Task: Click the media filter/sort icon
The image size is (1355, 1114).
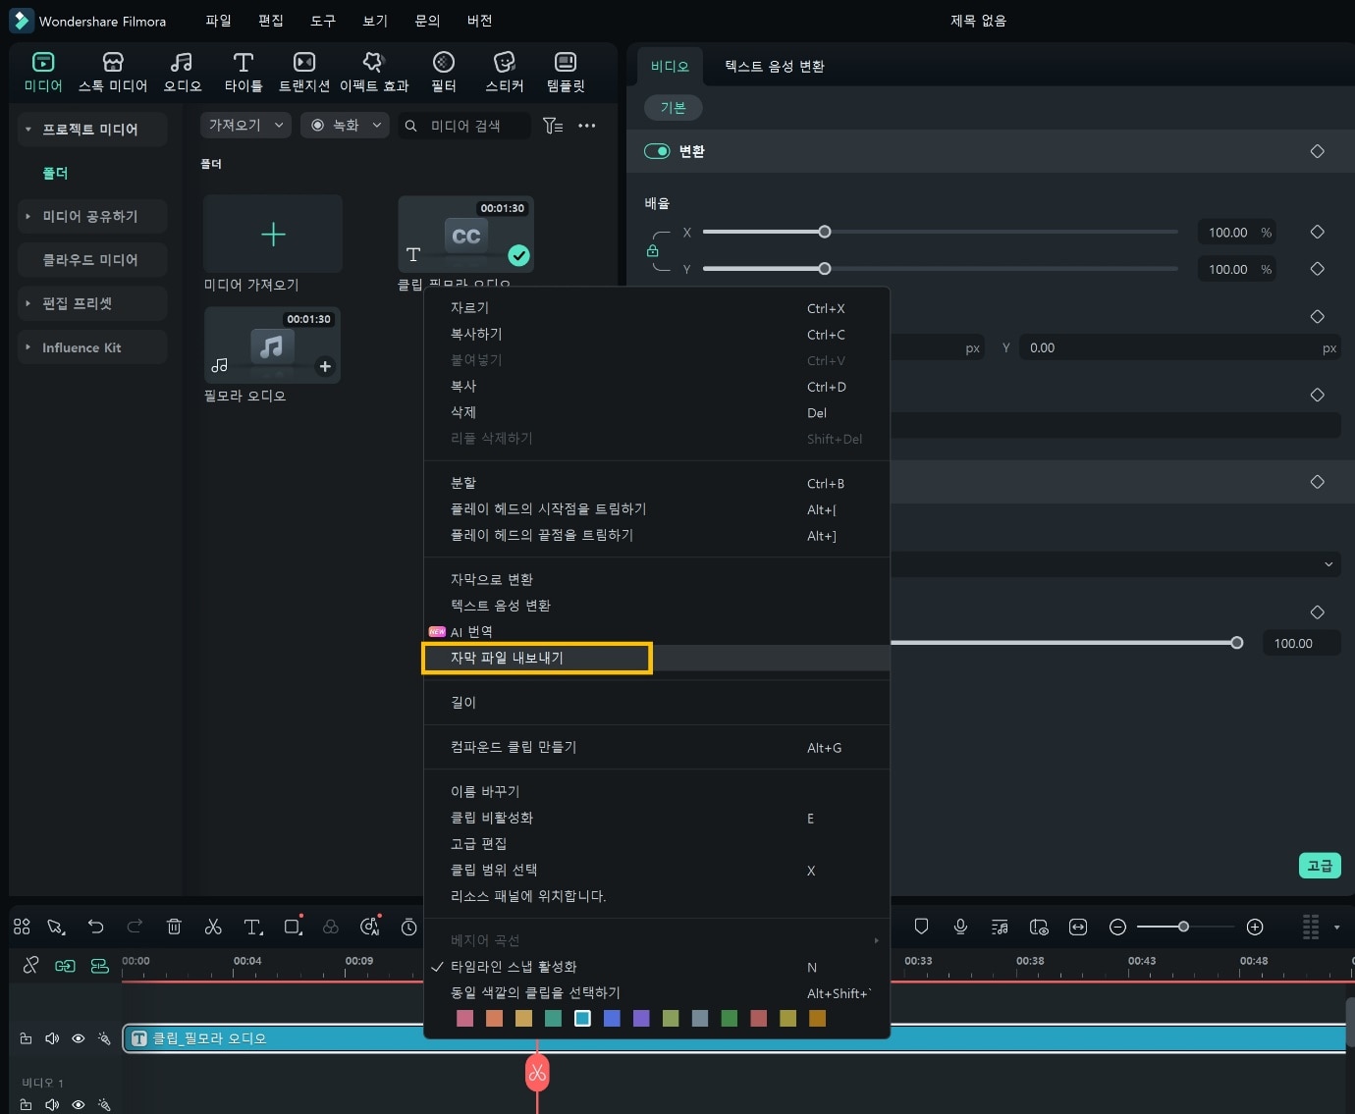Action: [x=553, y=126]
